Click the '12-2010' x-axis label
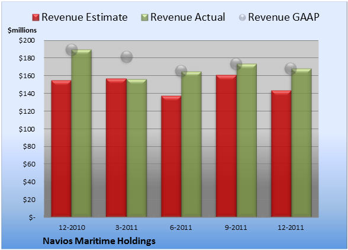This screenshot has width=348, height=250. click(x=72, y=227)
